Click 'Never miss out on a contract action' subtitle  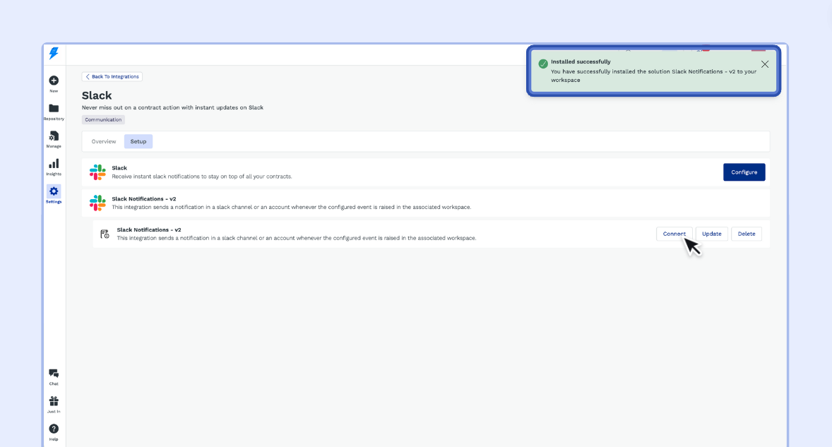(172, 107)
